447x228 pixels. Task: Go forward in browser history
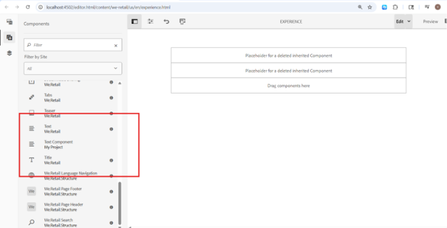(x=17, y=7)
